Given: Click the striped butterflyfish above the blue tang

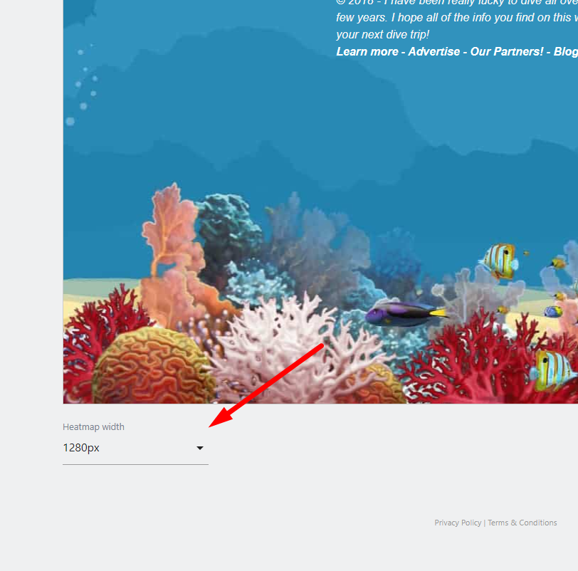Looking at the screenshot, I should pyautogui.click(x=499, y=261).
